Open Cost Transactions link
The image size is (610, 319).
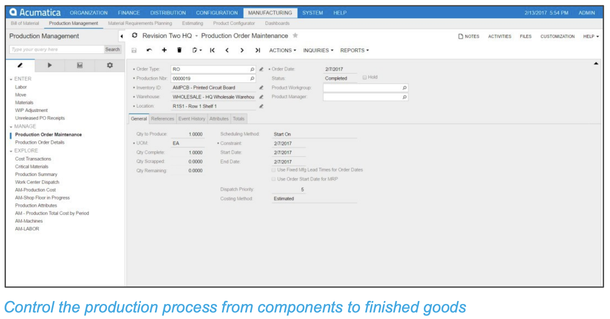pos(33,159)
